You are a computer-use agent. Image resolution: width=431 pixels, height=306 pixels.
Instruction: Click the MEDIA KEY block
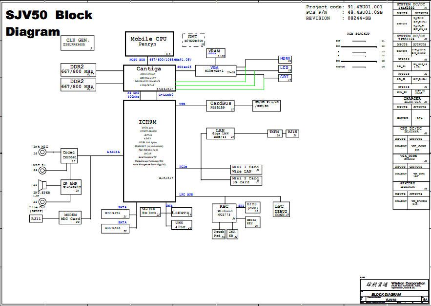[253, 222]
